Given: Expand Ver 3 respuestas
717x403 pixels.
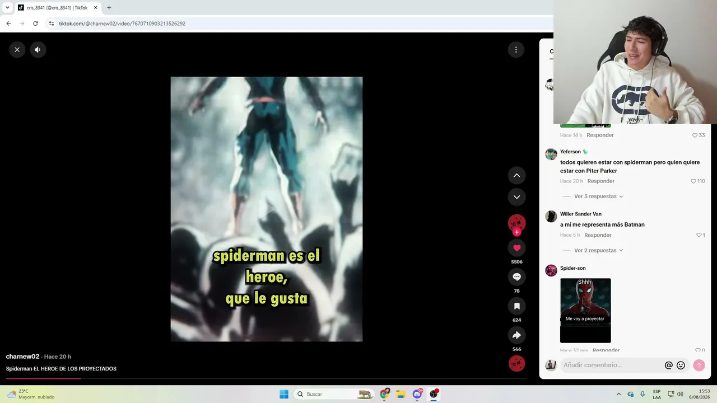Looking at the screenshot, I should (x=598, y=196).
